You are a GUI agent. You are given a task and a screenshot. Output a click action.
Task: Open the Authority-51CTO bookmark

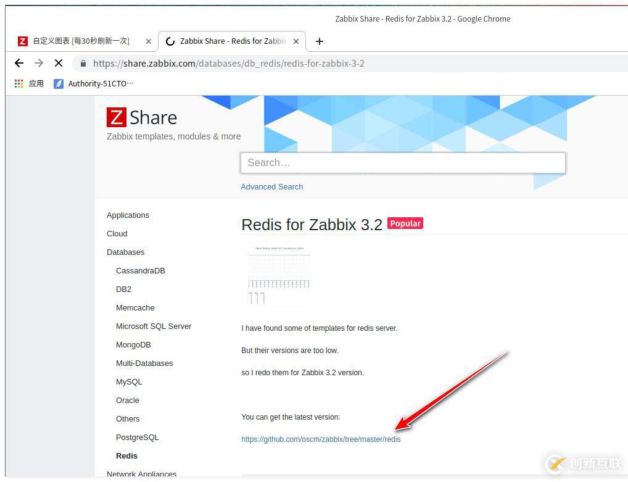tap(94, 83)
